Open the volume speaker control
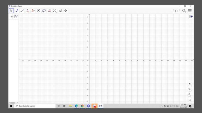The width and height of the screenshot is (202, 113). 173,106
